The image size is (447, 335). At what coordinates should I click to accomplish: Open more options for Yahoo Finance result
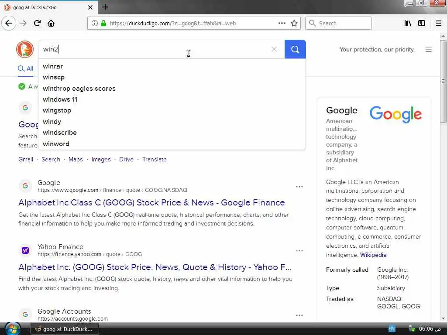(299, 251)
